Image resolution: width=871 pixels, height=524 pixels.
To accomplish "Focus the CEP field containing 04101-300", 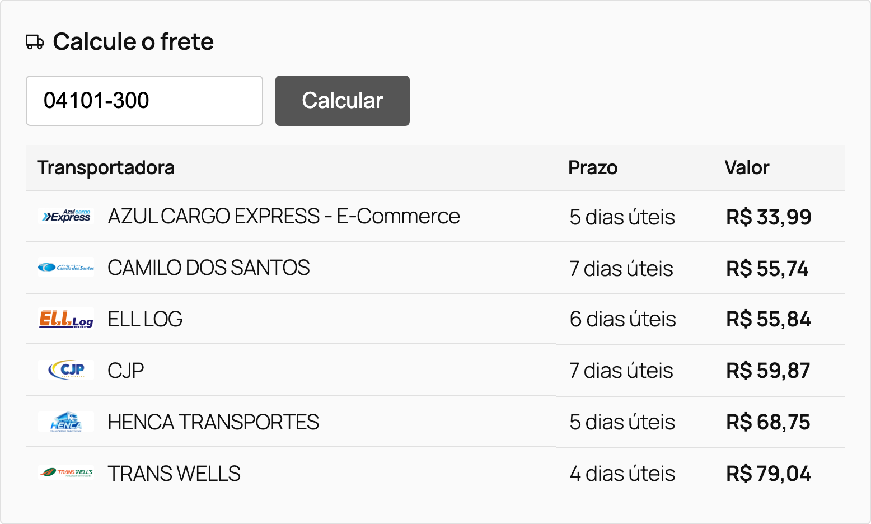I will click(x=144, y=101).
